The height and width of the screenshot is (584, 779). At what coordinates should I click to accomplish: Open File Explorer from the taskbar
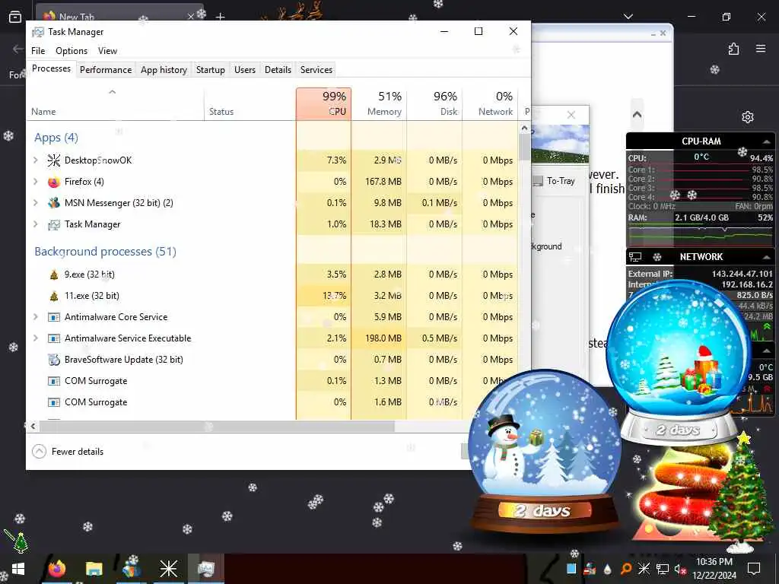(x=94, y=569)
